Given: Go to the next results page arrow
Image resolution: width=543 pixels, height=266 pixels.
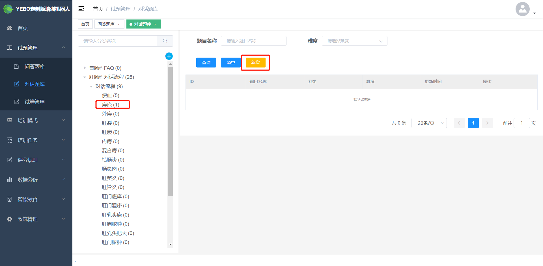Looking at the screenshot, I should (x=487, y=123).
